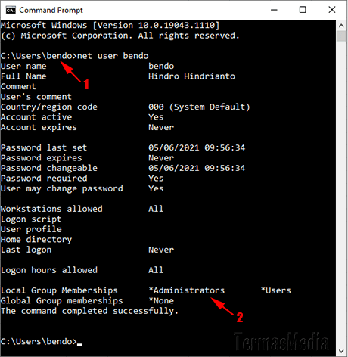Click the 'Home directory' label
The height and width of the screenshot is (357, 348).
pyautogui.click(x=36, y=240)
